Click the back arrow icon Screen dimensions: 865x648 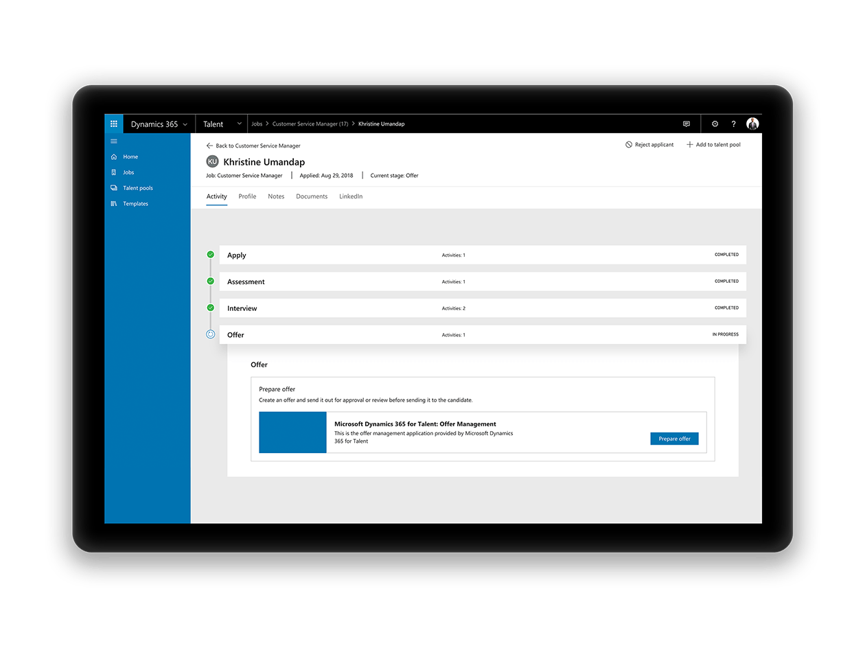coord(209,146)
